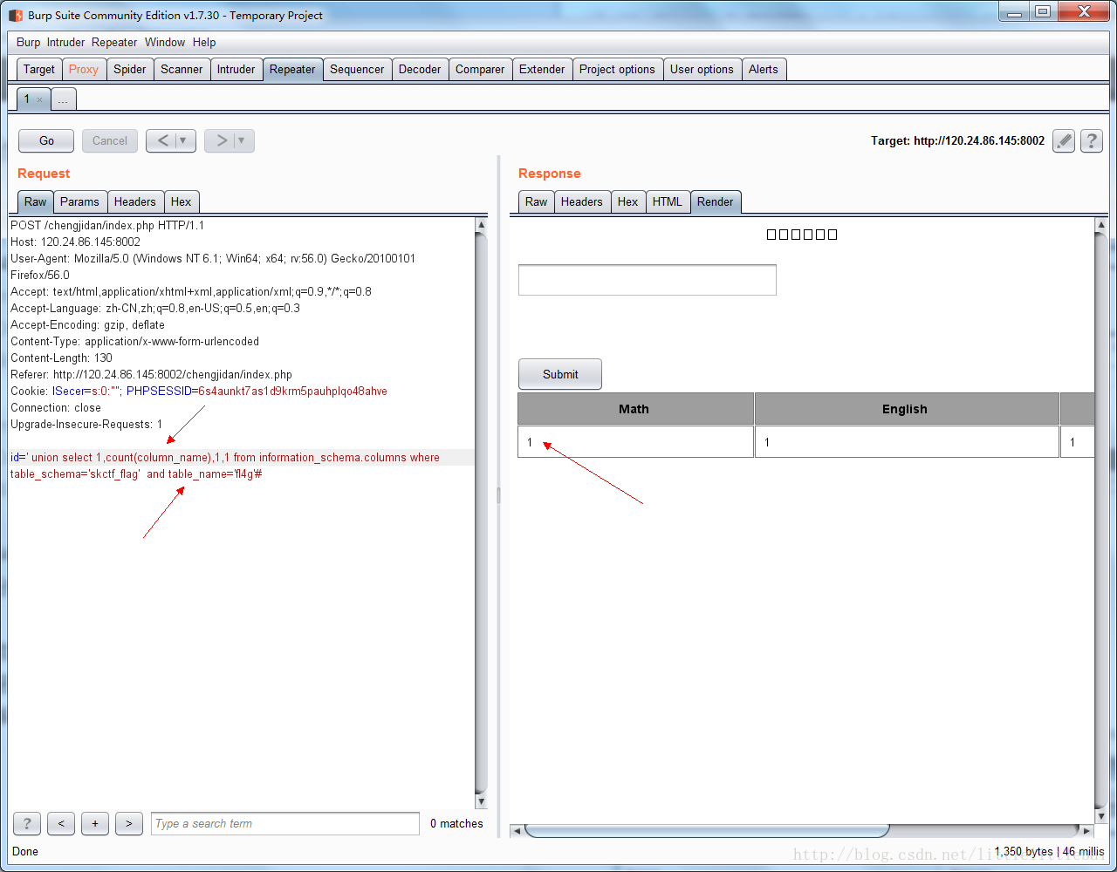Go to next search match
Image resolution: width=1117 pixels, height=872 pixels.
(129, 823)
